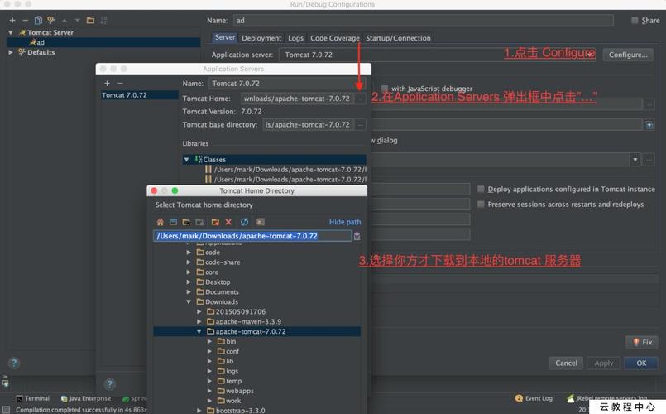The height and width of the screenshot is (414, 666).
Task: Select the ad configuration in tree
Action: pyautogui.click(x=103, y=42)
